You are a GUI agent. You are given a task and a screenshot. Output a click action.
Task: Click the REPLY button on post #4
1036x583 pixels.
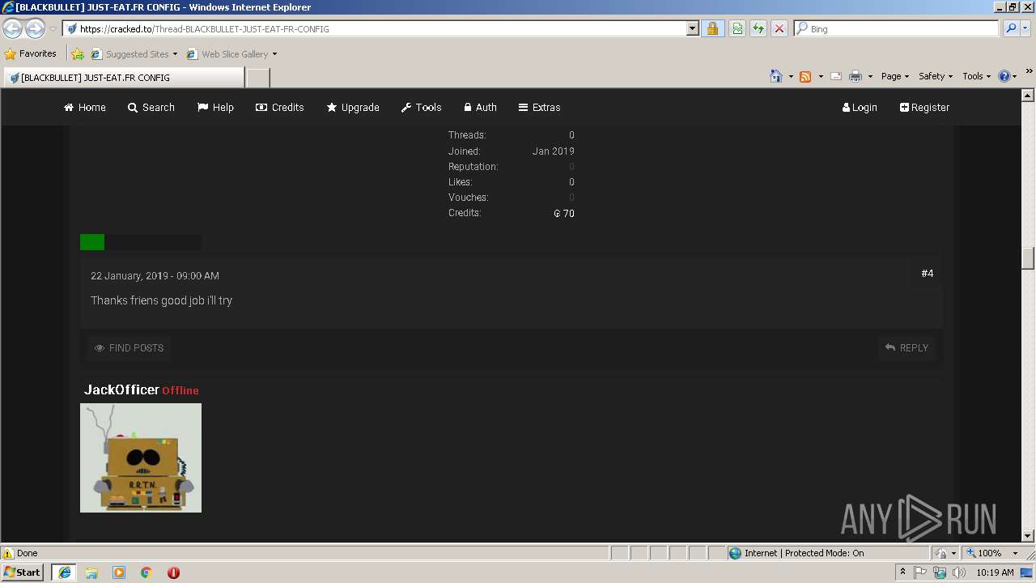(906, 348)
